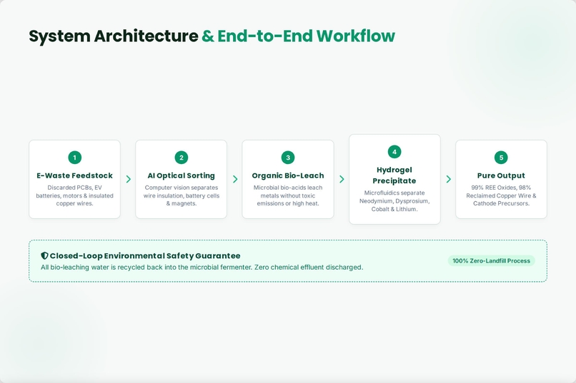Click 'Computer vision separates wire insulation' description
Image resolution: width=576 pixels, height=383 pixels.
coord(181,195)
